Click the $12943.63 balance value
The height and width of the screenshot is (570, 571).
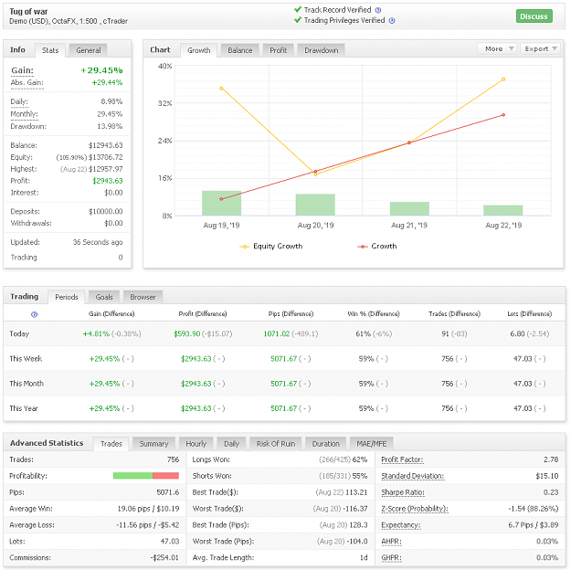pos(106,145)
